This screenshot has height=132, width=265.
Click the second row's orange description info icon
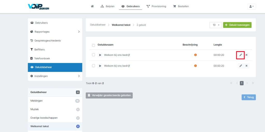coord(195,66)
